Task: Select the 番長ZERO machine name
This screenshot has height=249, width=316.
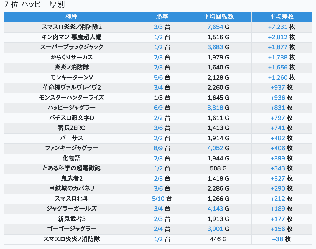Action: [x=72, y=128]
